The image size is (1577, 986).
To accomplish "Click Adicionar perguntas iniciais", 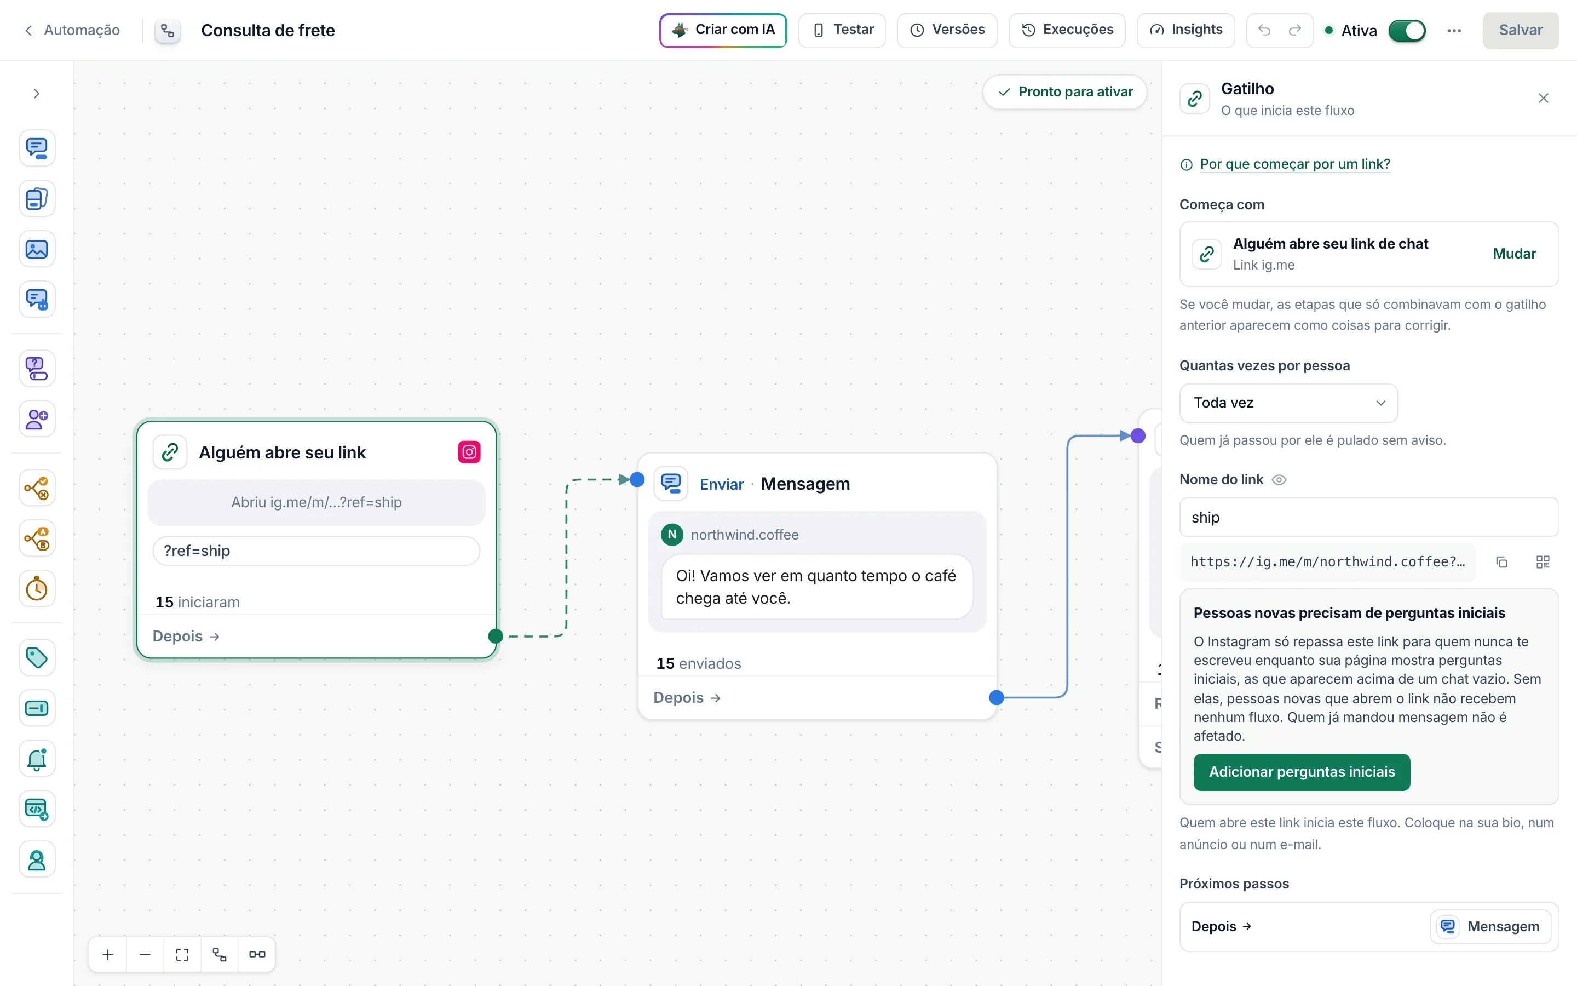I will coord(1302,772).
